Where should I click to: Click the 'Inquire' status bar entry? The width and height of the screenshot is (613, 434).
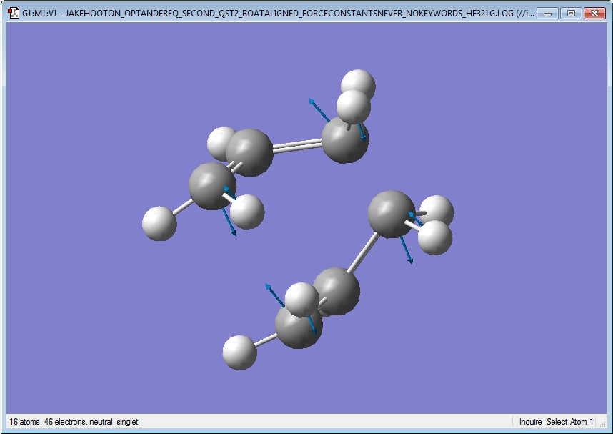(x=530, y=422)
